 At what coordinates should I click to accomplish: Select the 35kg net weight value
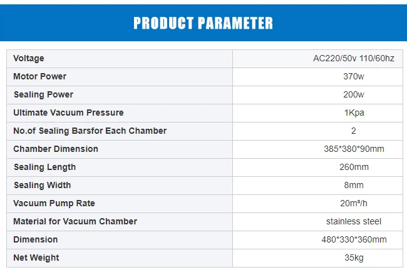[354, 257]
